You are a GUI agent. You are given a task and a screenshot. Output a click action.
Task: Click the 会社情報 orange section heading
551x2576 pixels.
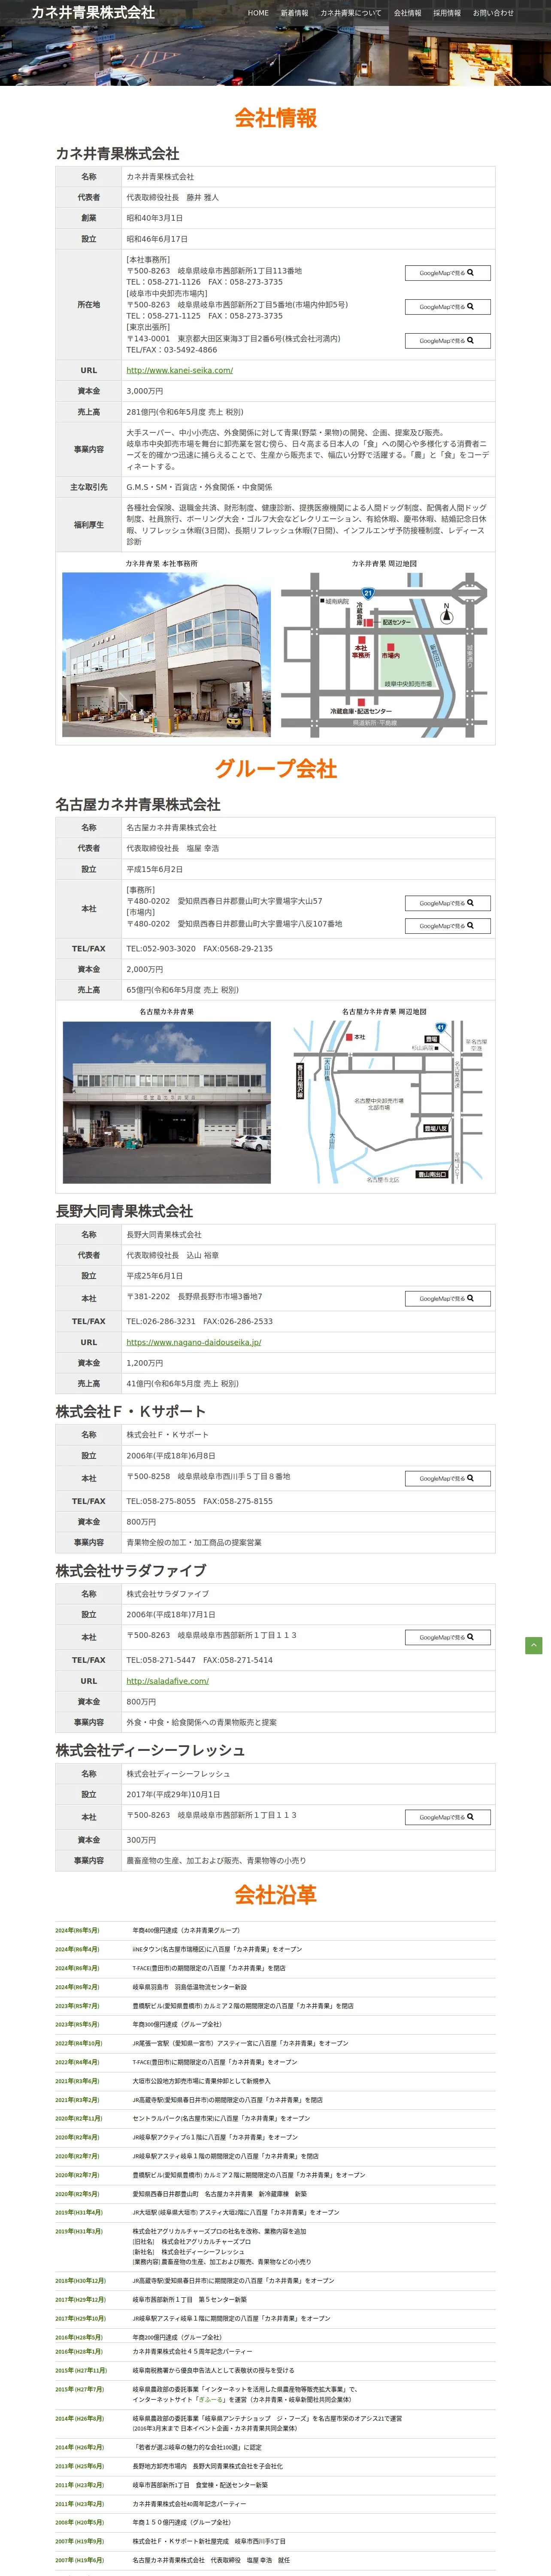[276, 118]
